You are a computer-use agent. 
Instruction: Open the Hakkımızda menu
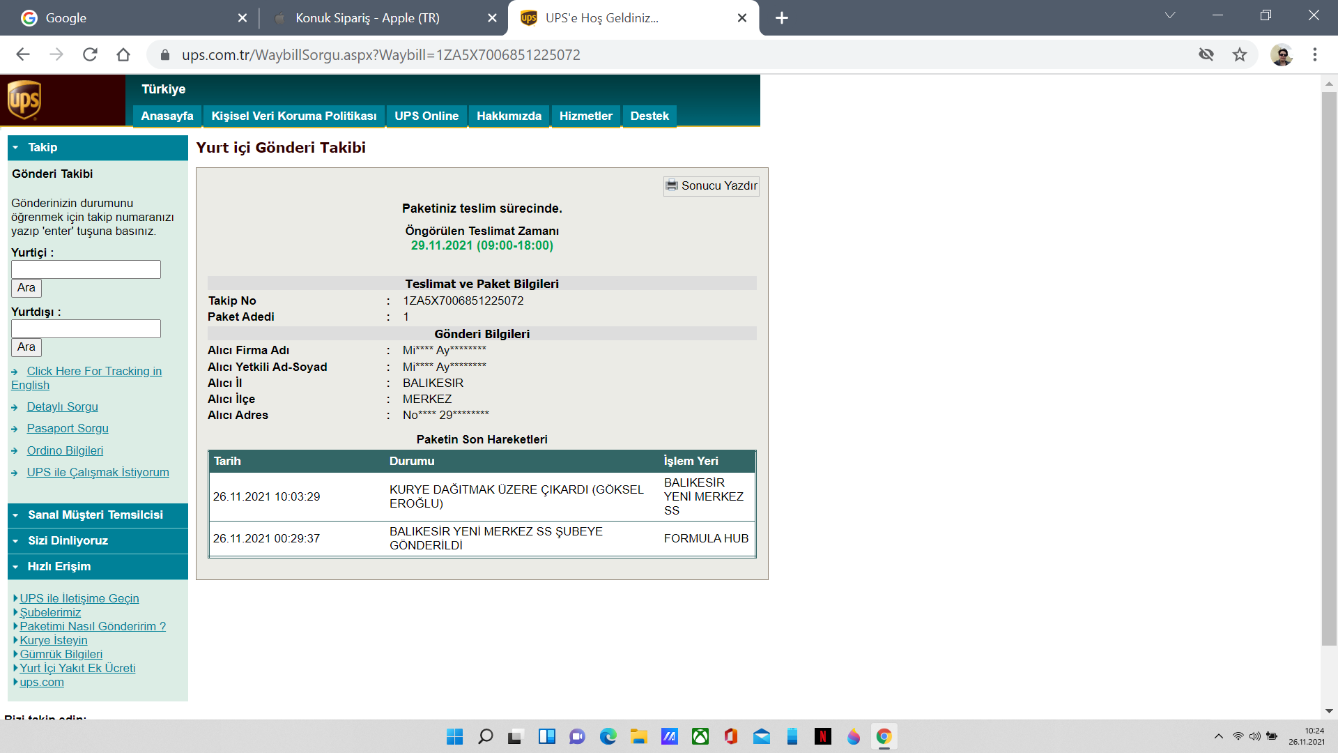509,116
